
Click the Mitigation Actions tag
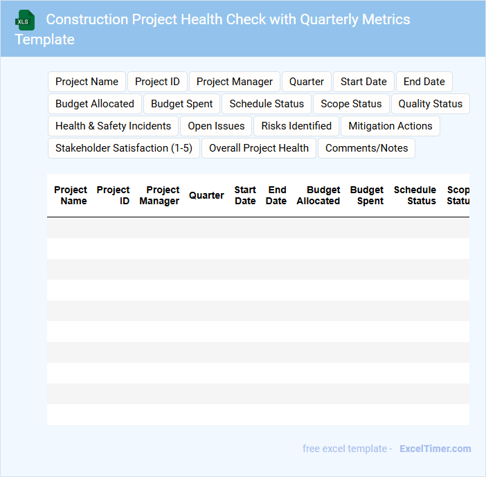click(x=390, y=126)
